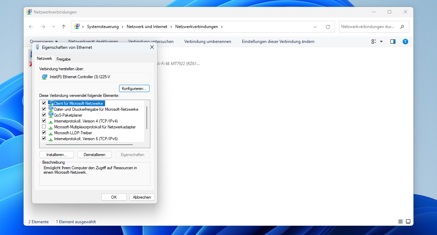Expand the address bar history dropdown chevron
The width and height of the screenshot is (437, 235).
[315, 27]
